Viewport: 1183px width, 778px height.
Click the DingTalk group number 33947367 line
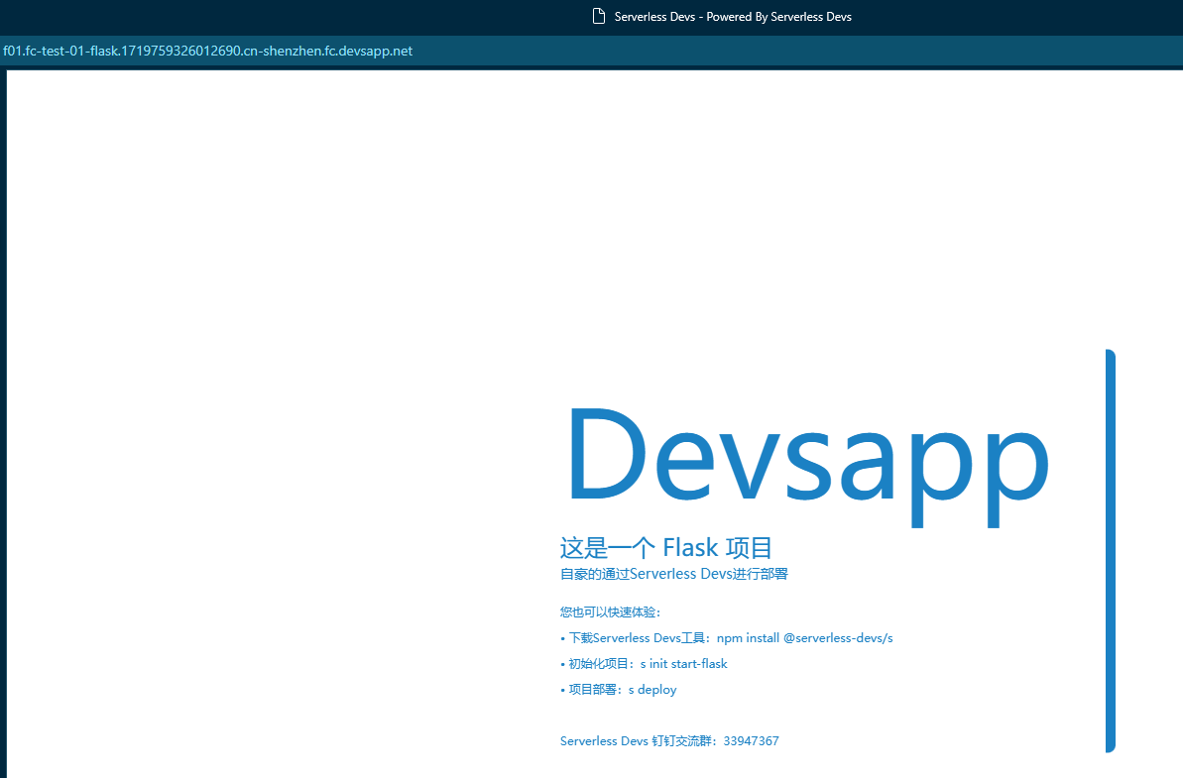pos(669,741)
